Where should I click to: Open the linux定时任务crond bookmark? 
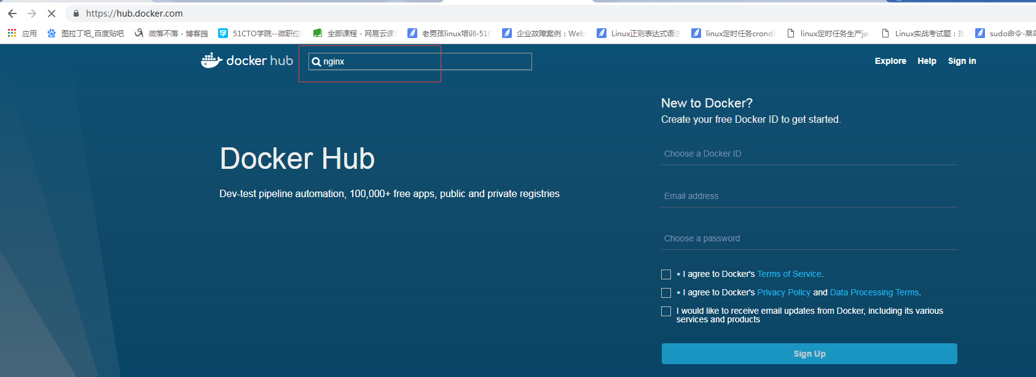click(x=734, y=33)
